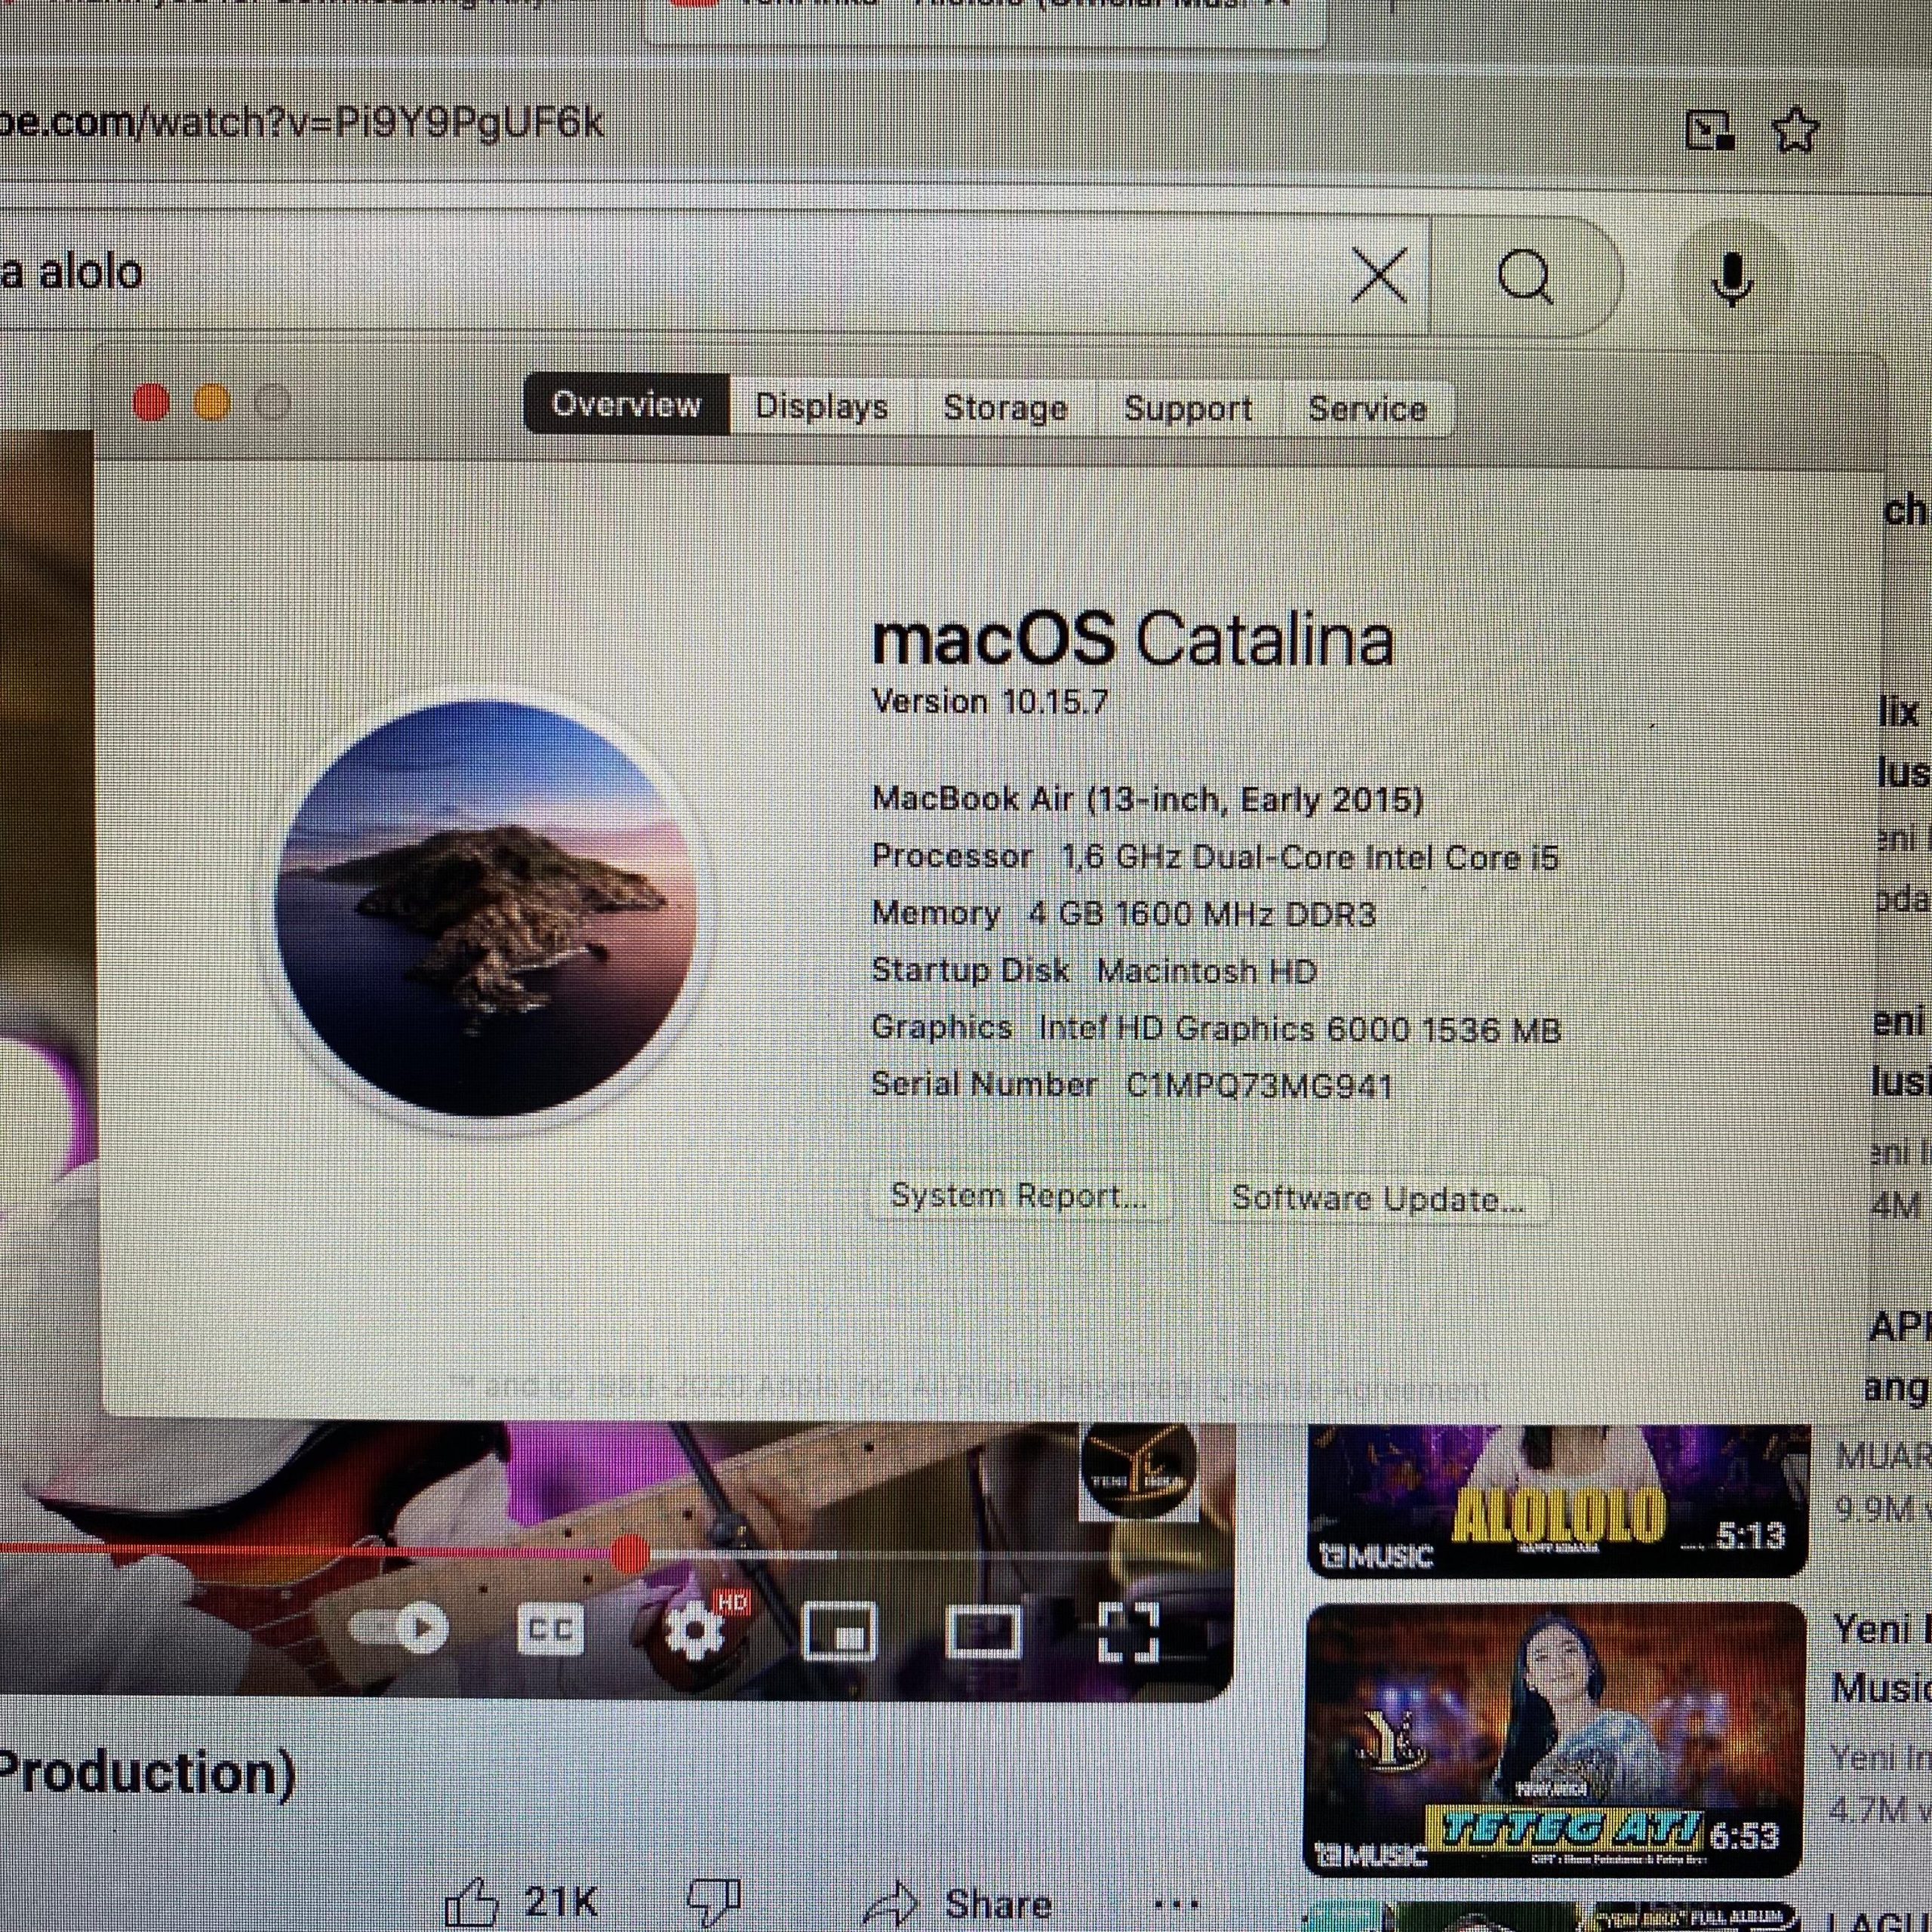
Task: Switch to theater mode icon
Action: [983, 1631]
